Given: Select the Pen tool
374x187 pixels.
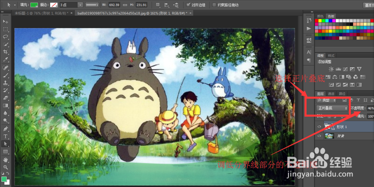Looking at the screenshot, I should (x=6, y=129).
